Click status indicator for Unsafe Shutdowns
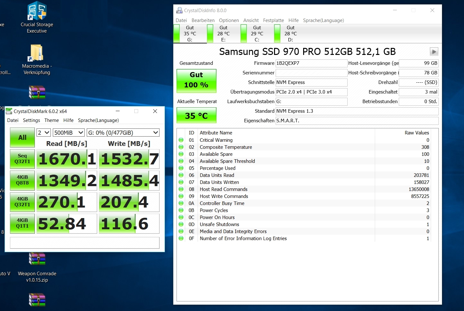The width and height of the screenshot is (464, 311). [181, 224]
